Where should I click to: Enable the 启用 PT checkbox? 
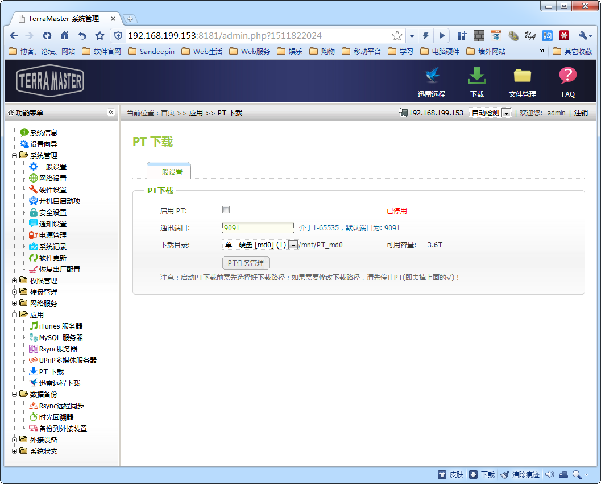226,210
